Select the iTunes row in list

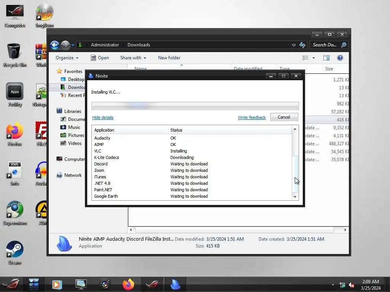pos(192,177)
